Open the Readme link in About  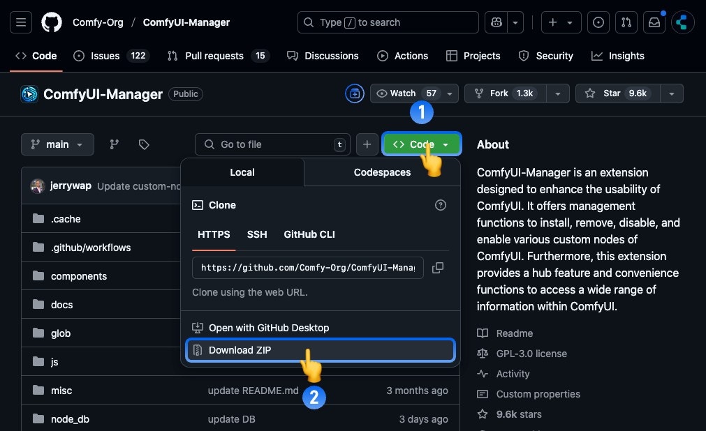[505, 333]
